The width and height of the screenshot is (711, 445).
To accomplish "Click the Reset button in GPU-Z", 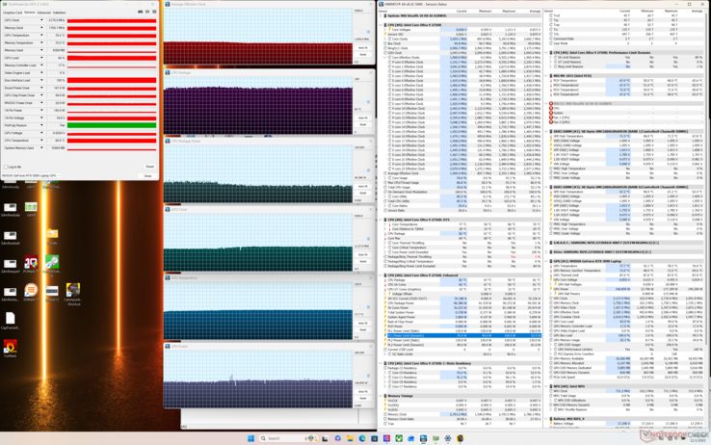I will pos(148,167).
